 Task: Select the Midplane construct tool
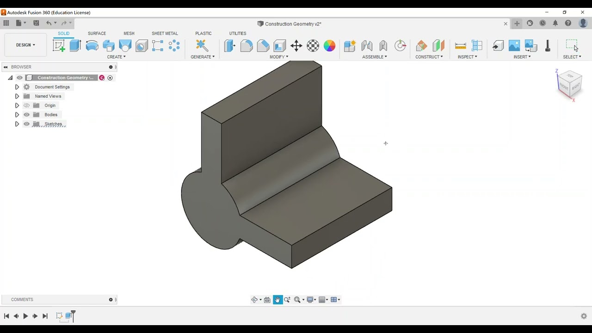click(x=438, y=45)
